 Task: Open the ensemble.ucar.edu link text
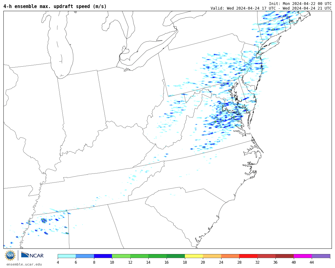point(24,264)
